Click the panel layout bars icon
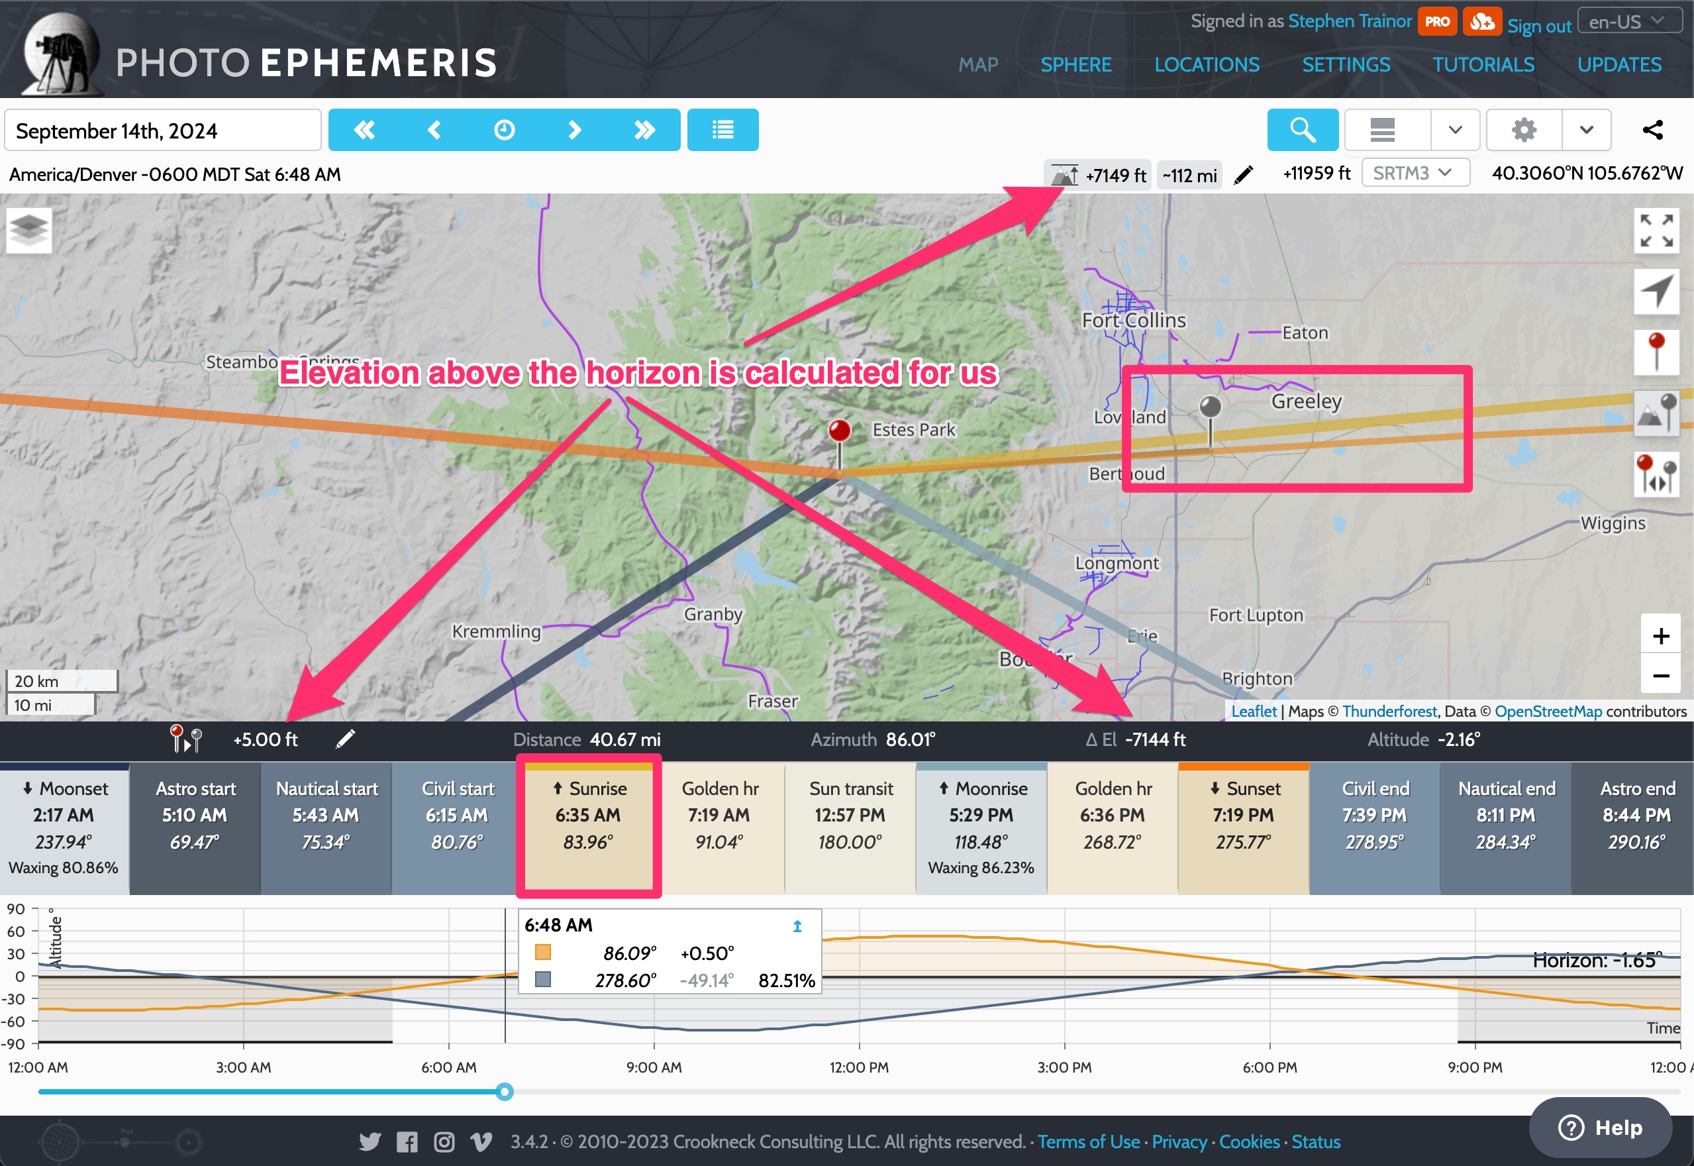This screenshot has width=1694, height=1166. 1382,130
